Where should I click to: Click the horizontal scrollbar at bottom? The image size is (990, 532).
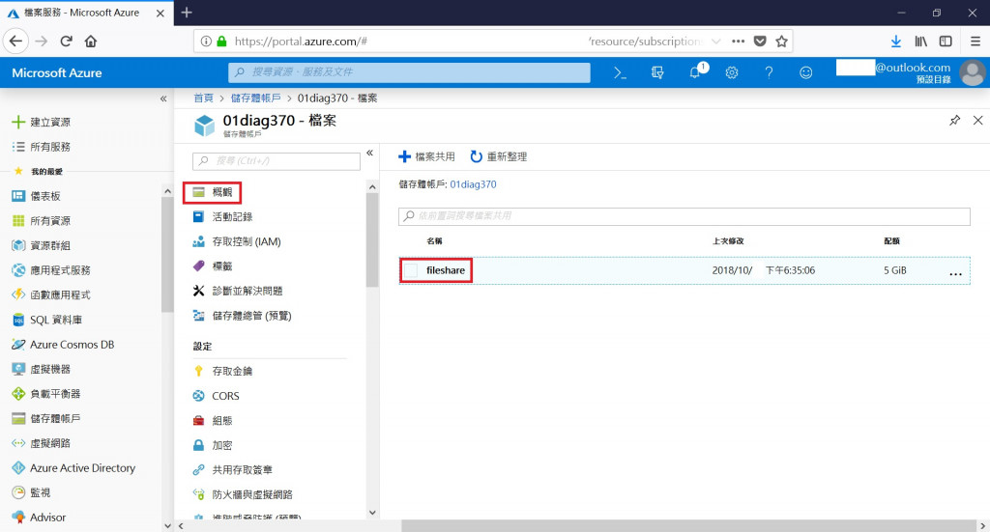(x=688, y=525)
